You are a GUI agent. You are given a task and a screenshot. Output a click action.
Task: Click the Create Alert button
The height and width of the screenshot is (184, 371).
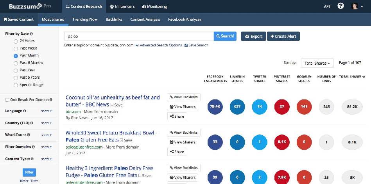[x=283, y=36]
